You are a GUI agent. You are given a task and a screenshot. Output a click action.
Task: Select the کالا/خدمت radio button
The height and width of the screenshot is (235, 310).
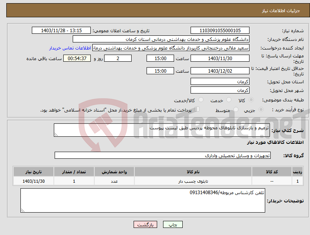tap(201, 100)
